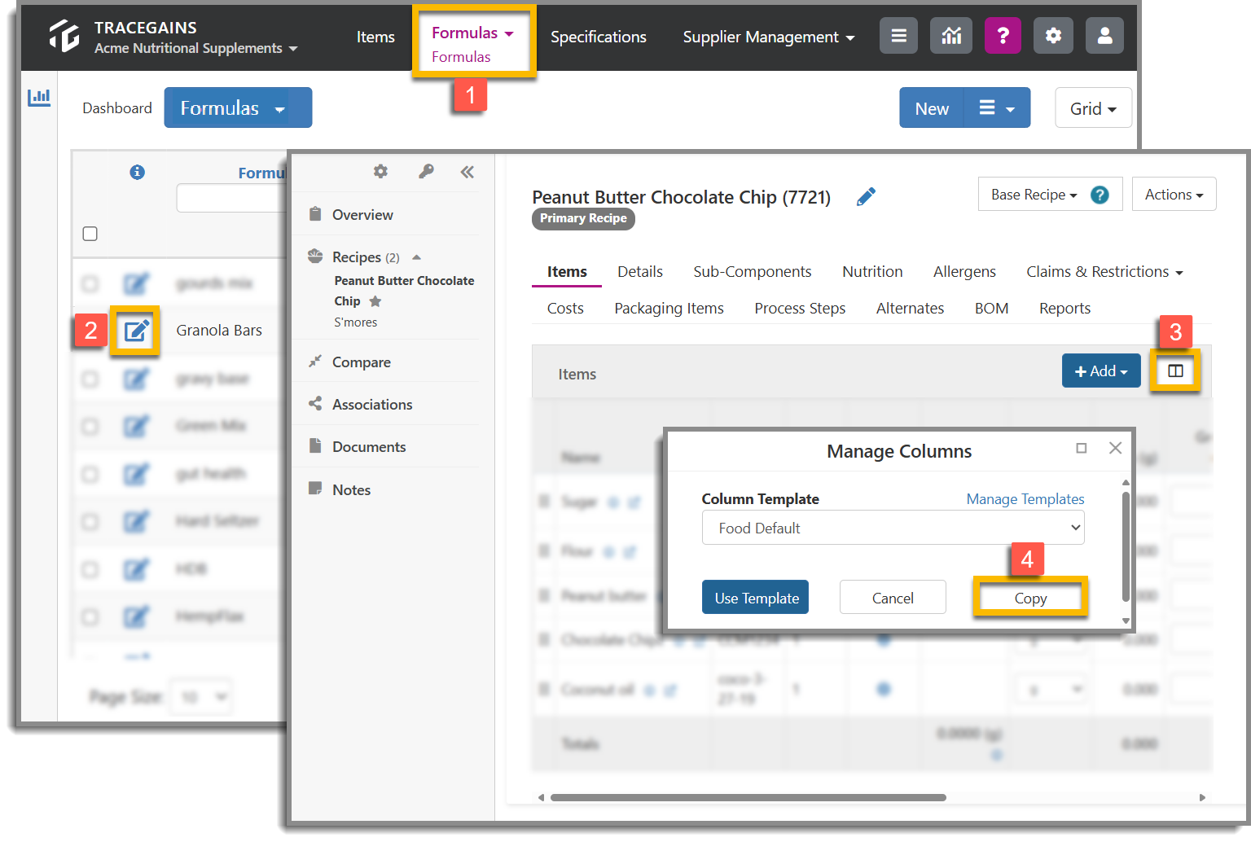This screenshot has width=1251, height=842.
Task: Open the user profile icon
Action: tap(1104, 36)
